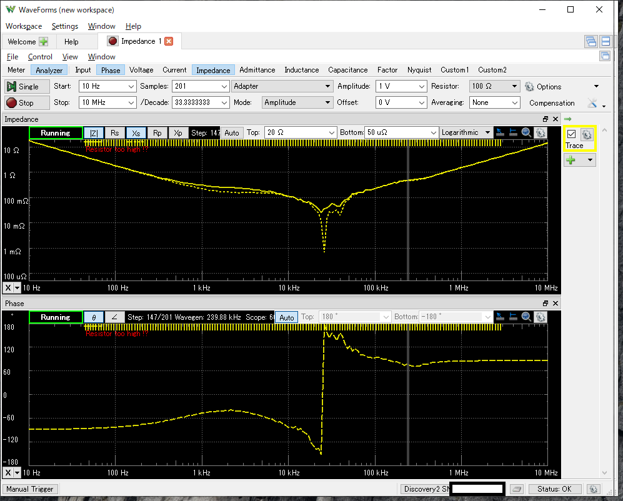
Task: Toggle the Rs trace button
Action: click(115, 132)
